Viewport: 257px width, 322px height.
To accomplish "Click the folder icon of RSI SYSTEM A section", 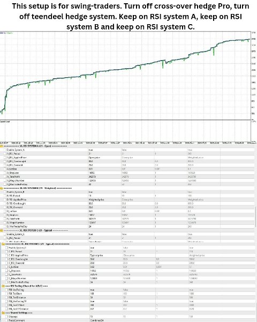I will coord(2,146).
